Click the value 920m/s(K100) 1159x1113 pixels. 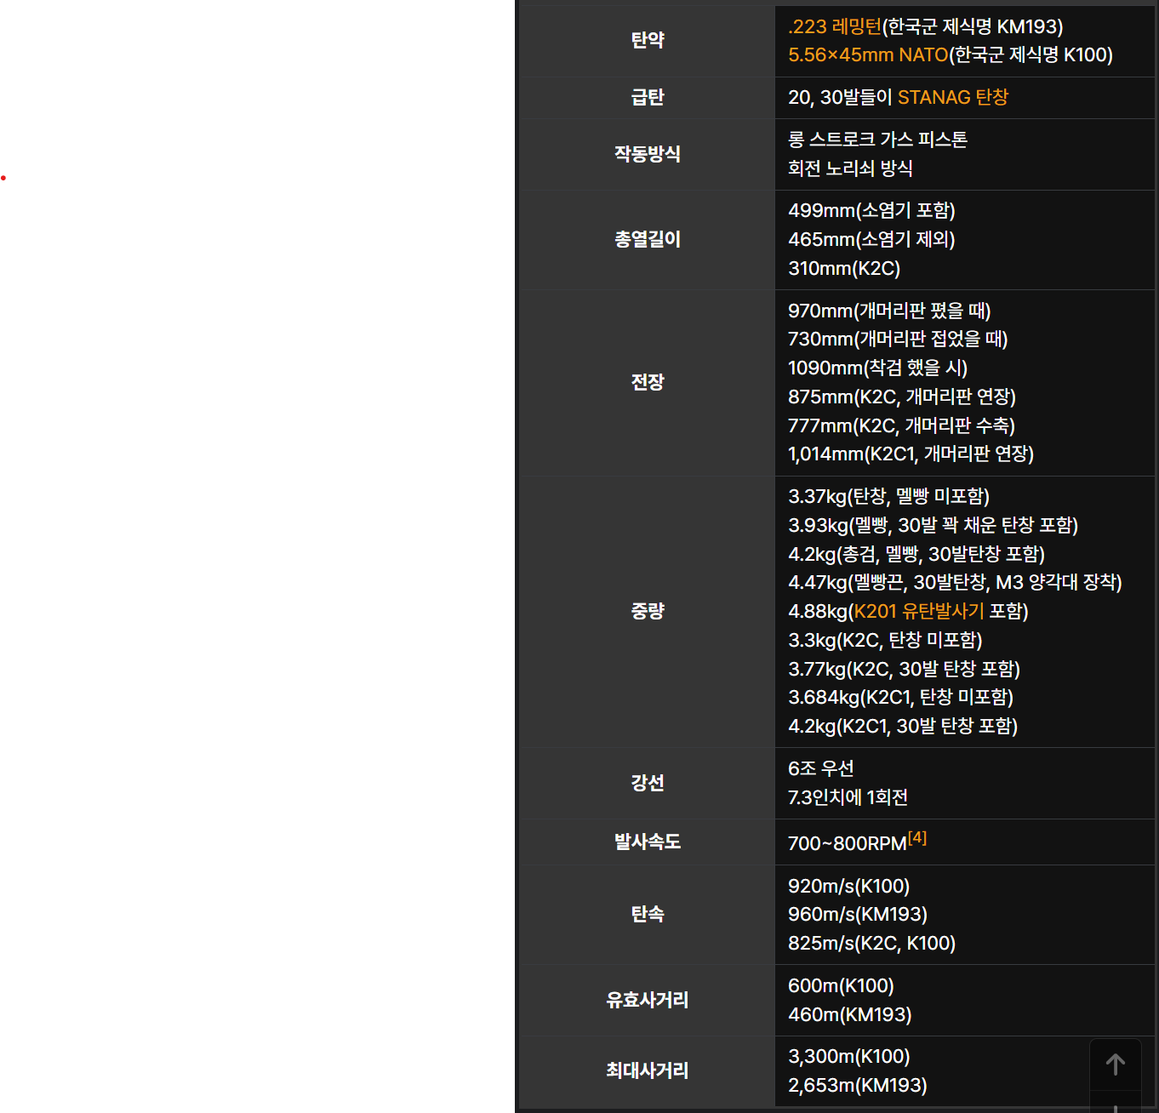[848, 887]
